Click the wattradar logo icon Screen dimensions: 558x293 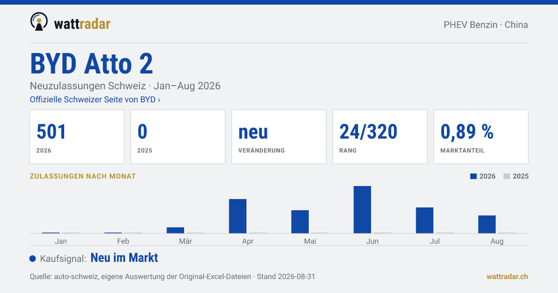point(39,22)
